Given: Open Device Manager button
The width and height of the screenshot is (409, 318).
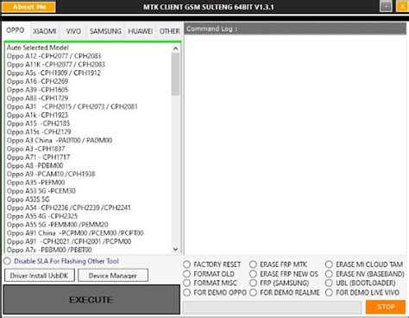Looking at the screenshot, I should click(113, 276).
